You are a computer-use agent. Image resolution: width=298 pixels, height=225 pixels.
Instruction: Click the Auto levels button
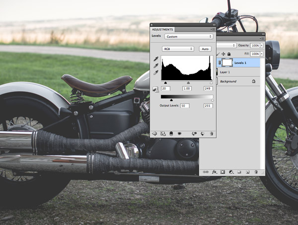(x=205, y=49)
